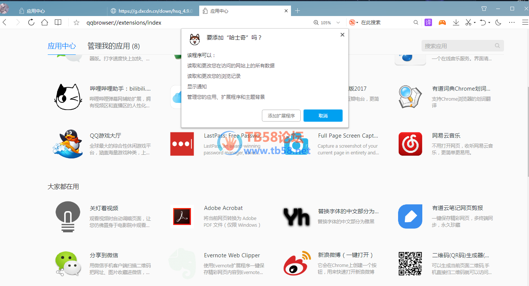
Task: Open Full Page Screen Capture title
Action: click(348, 136)
